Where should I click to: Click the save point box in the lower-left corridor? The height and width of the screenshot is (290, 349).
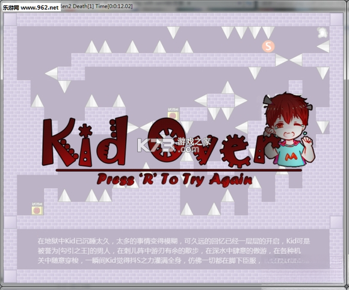click(37, 209)
